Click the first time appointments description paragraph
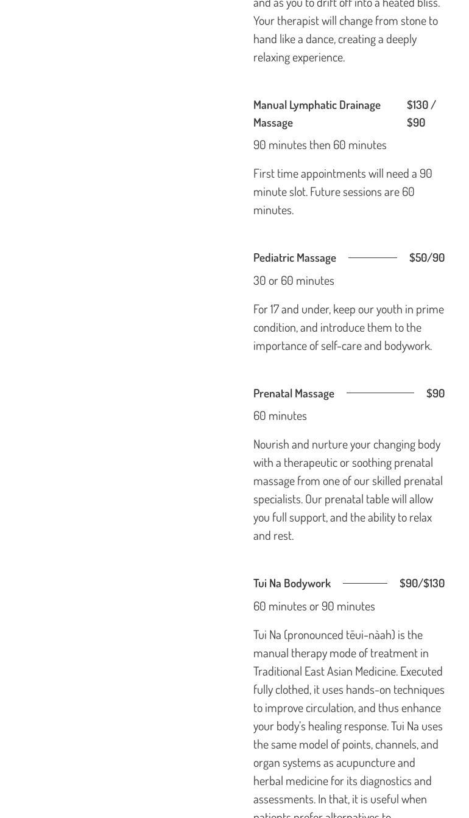The image size is (469, 818). 342,191
